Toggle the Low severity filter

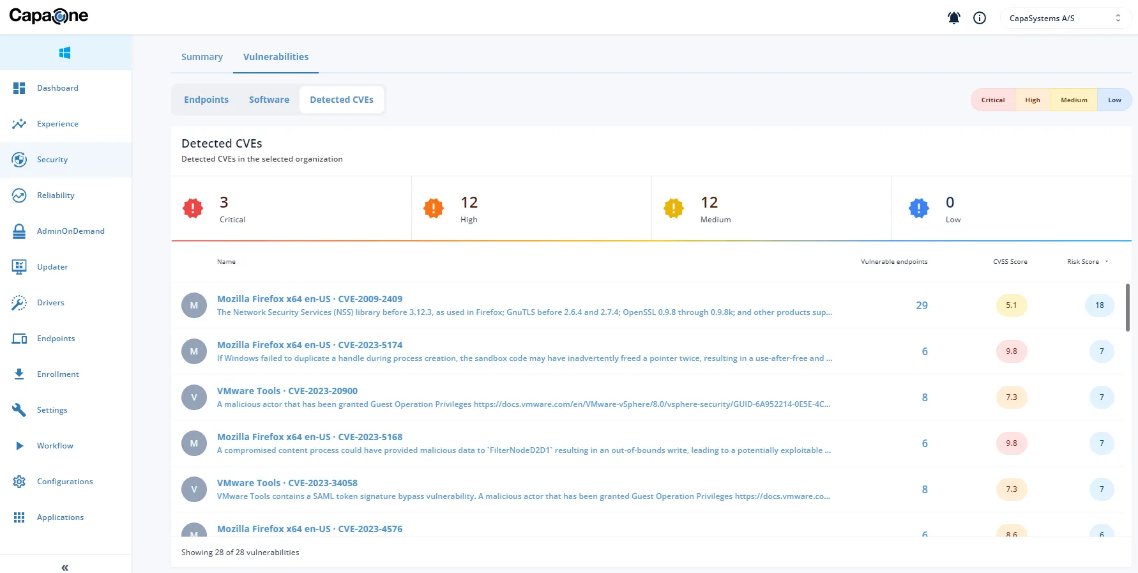1114,100
